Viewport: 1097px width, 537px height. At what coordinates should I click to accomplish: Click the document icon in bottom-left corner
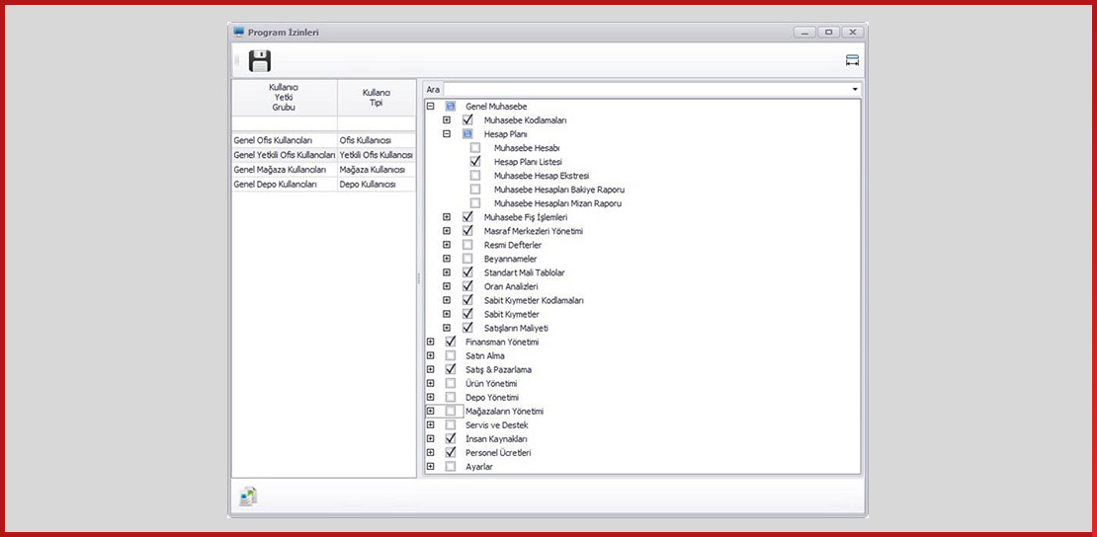point(248,497)
